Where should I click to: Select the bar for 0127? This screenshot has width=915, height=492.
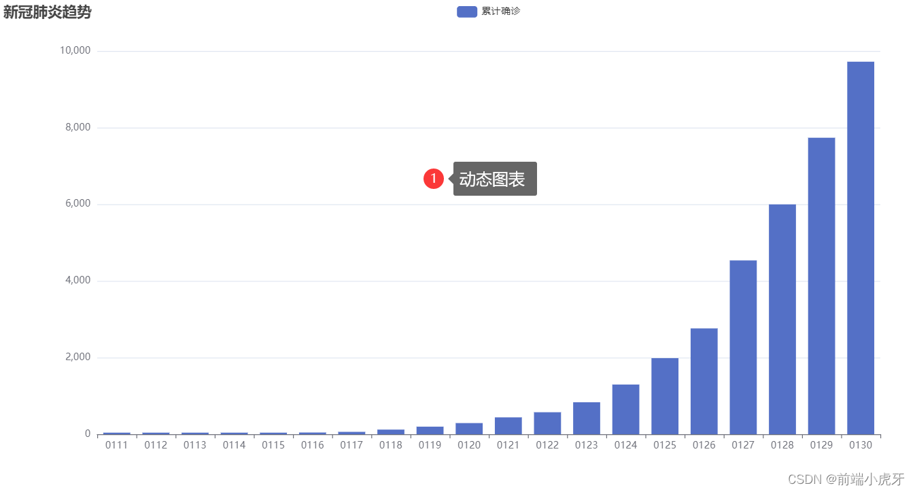[743, 347]
